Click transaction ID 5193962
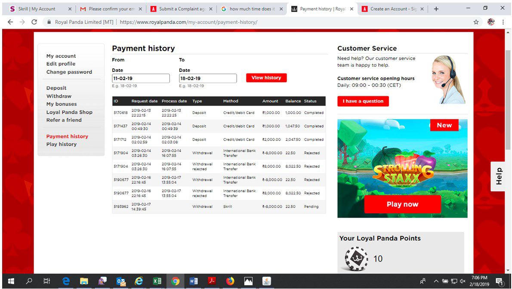Viewport: 512px width, 289px height. [121, 206]
